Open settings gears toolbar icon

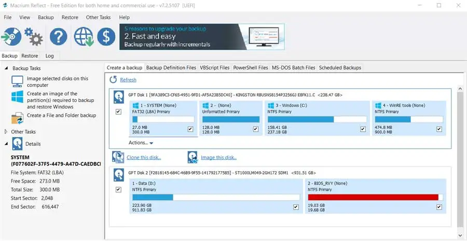[x=33, y=37]
